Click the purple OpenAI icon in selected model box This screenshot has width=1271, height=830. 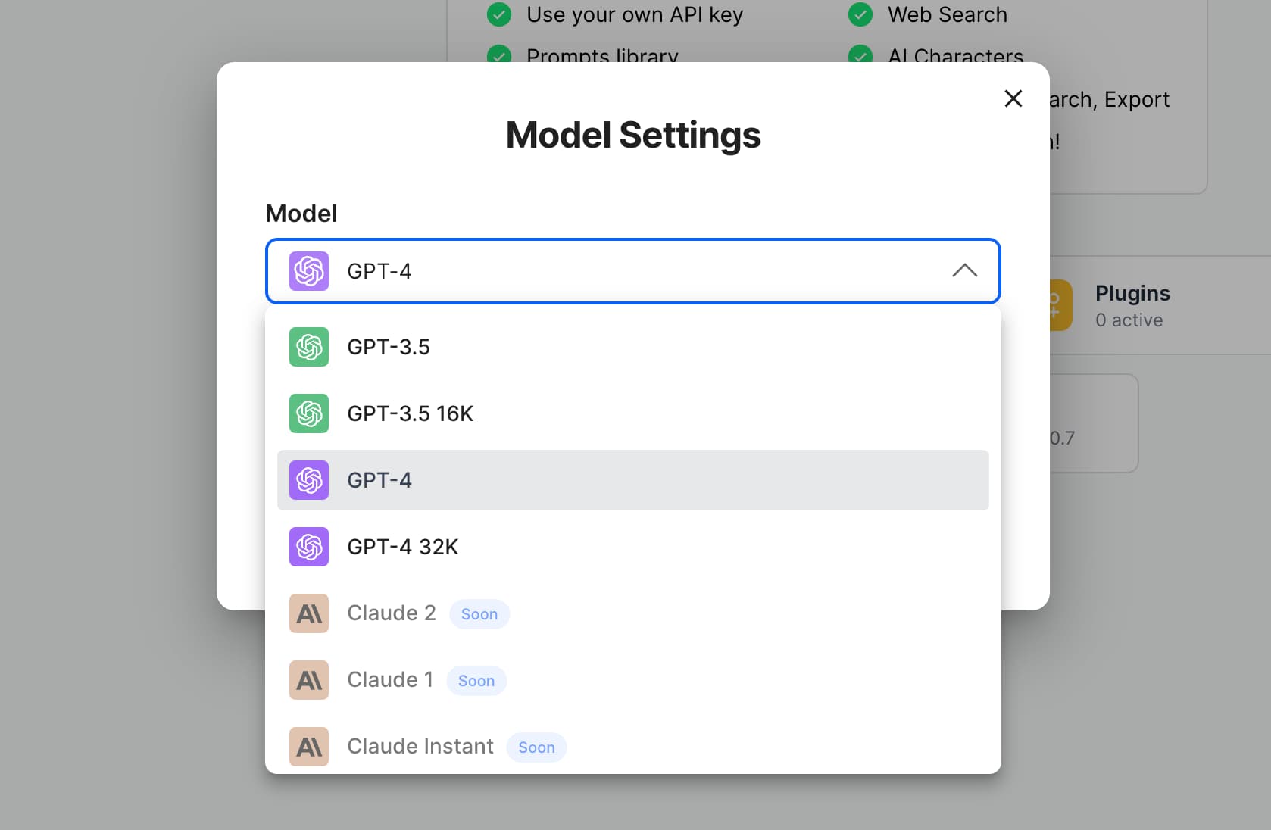tap(309, 271)
